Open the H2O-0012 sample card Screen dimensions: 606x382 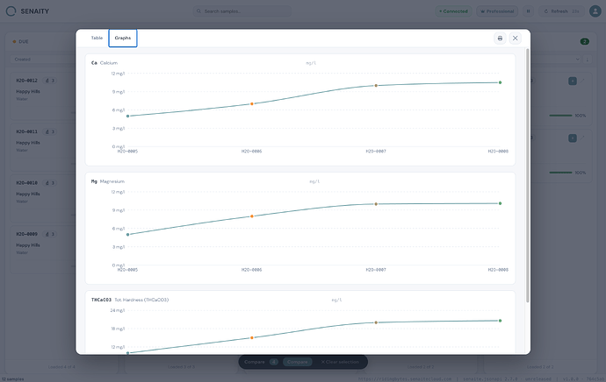[x=42, y=96]
